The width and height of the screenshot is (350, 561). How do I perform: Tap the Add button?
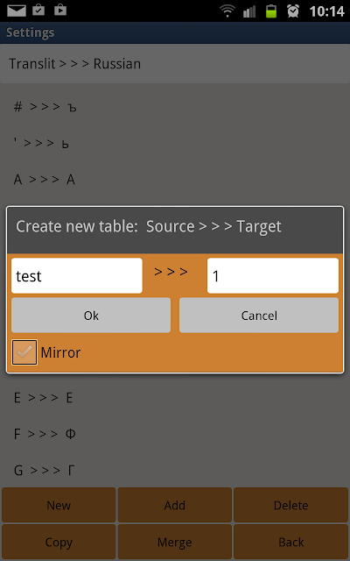pyautogui.click(x=175, y=505)
